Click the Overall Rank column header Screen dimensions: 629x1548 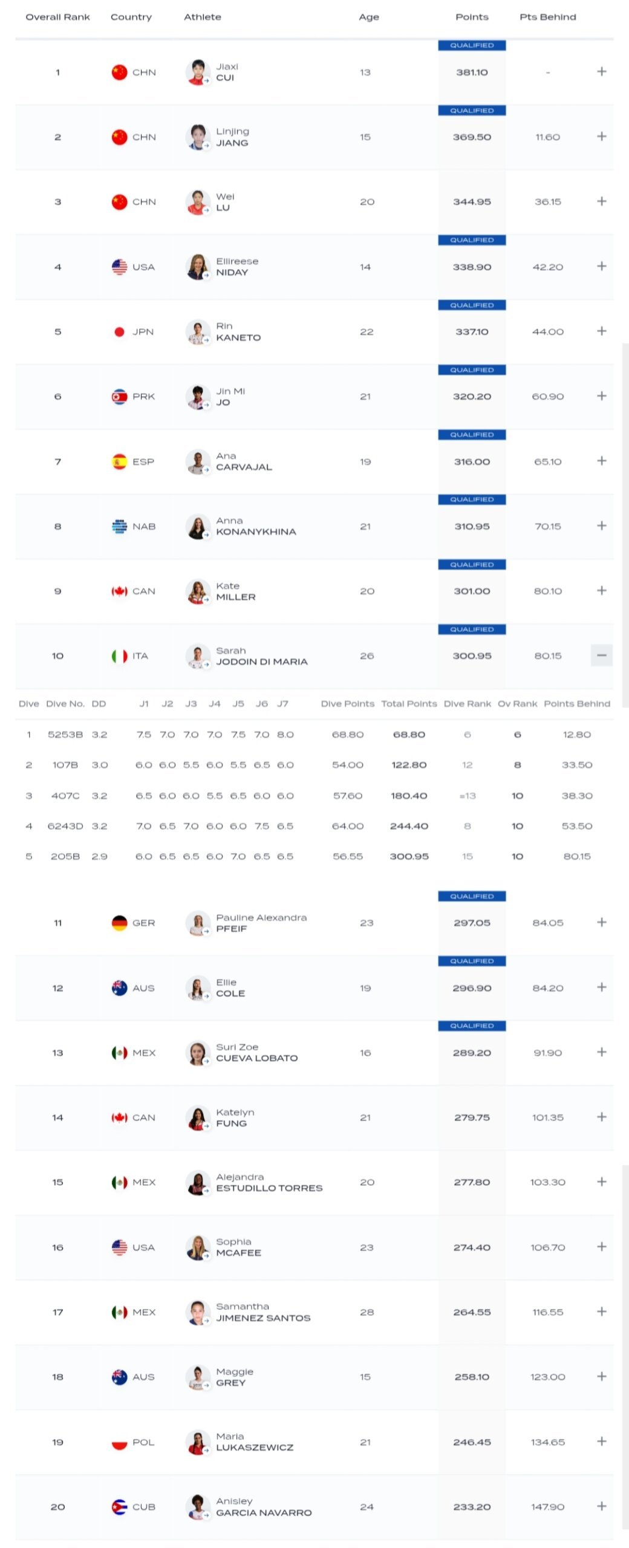tap(57, 17)
